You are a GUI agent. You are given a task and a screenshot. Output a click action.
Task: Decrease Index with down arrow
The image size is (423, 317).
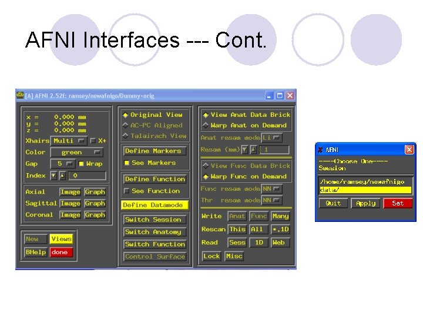pyautogui.click(x=53, y=176)
